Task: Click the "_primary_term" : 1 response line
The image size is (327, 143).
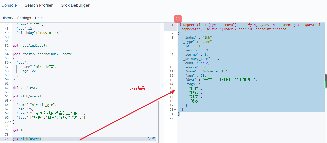Action: point(200,59)
